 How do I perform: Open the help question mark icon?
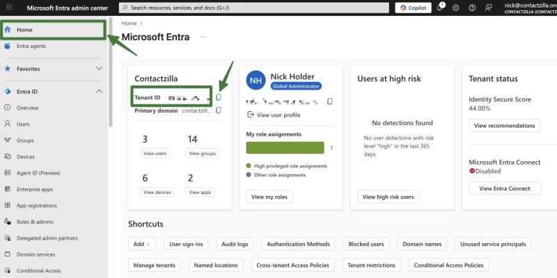click(x=472, y=8)
